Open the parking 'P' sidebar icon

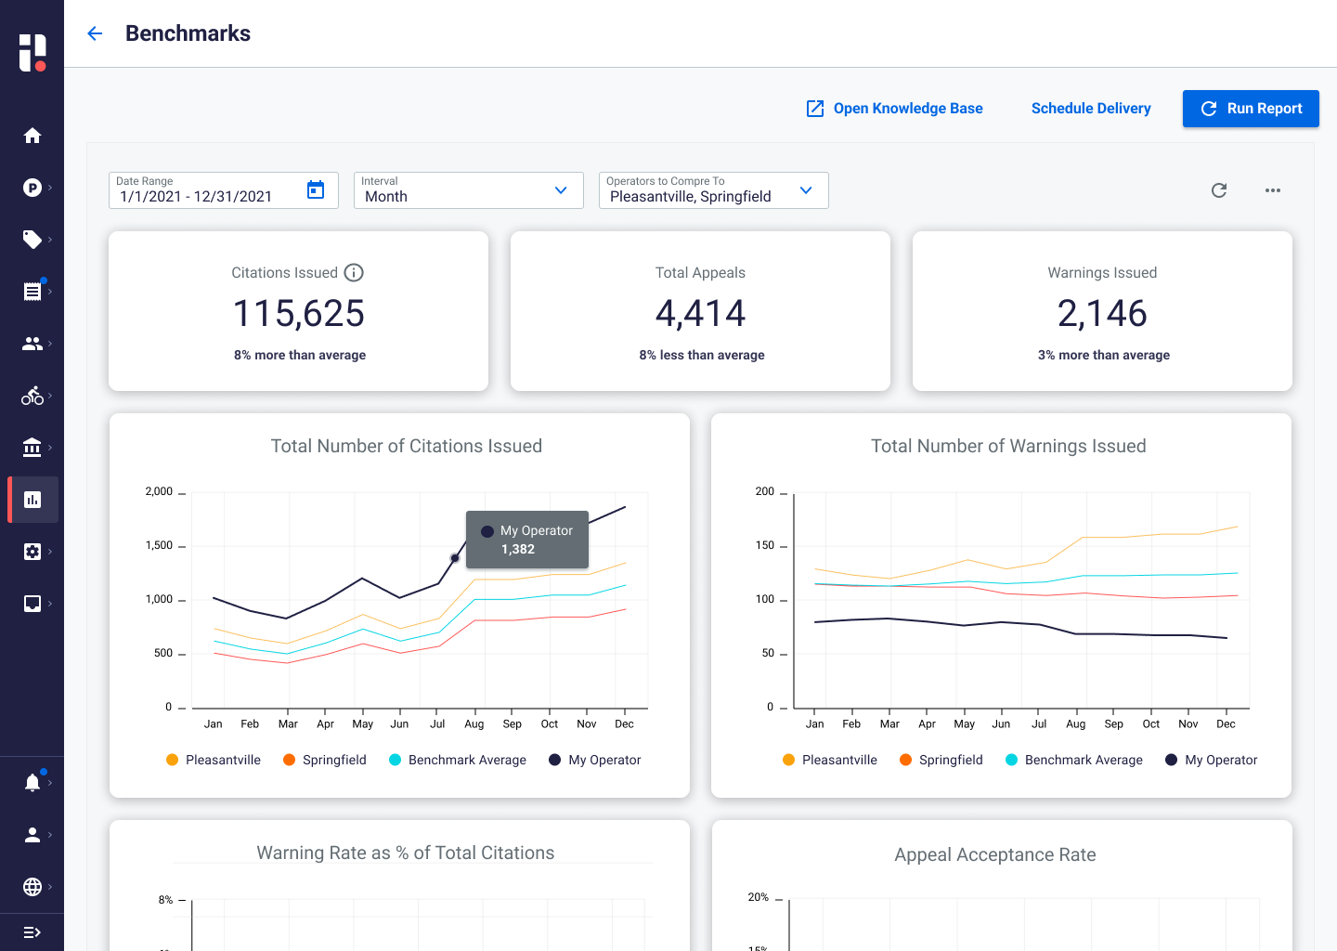pyautogui.click(x=32, y=188)
